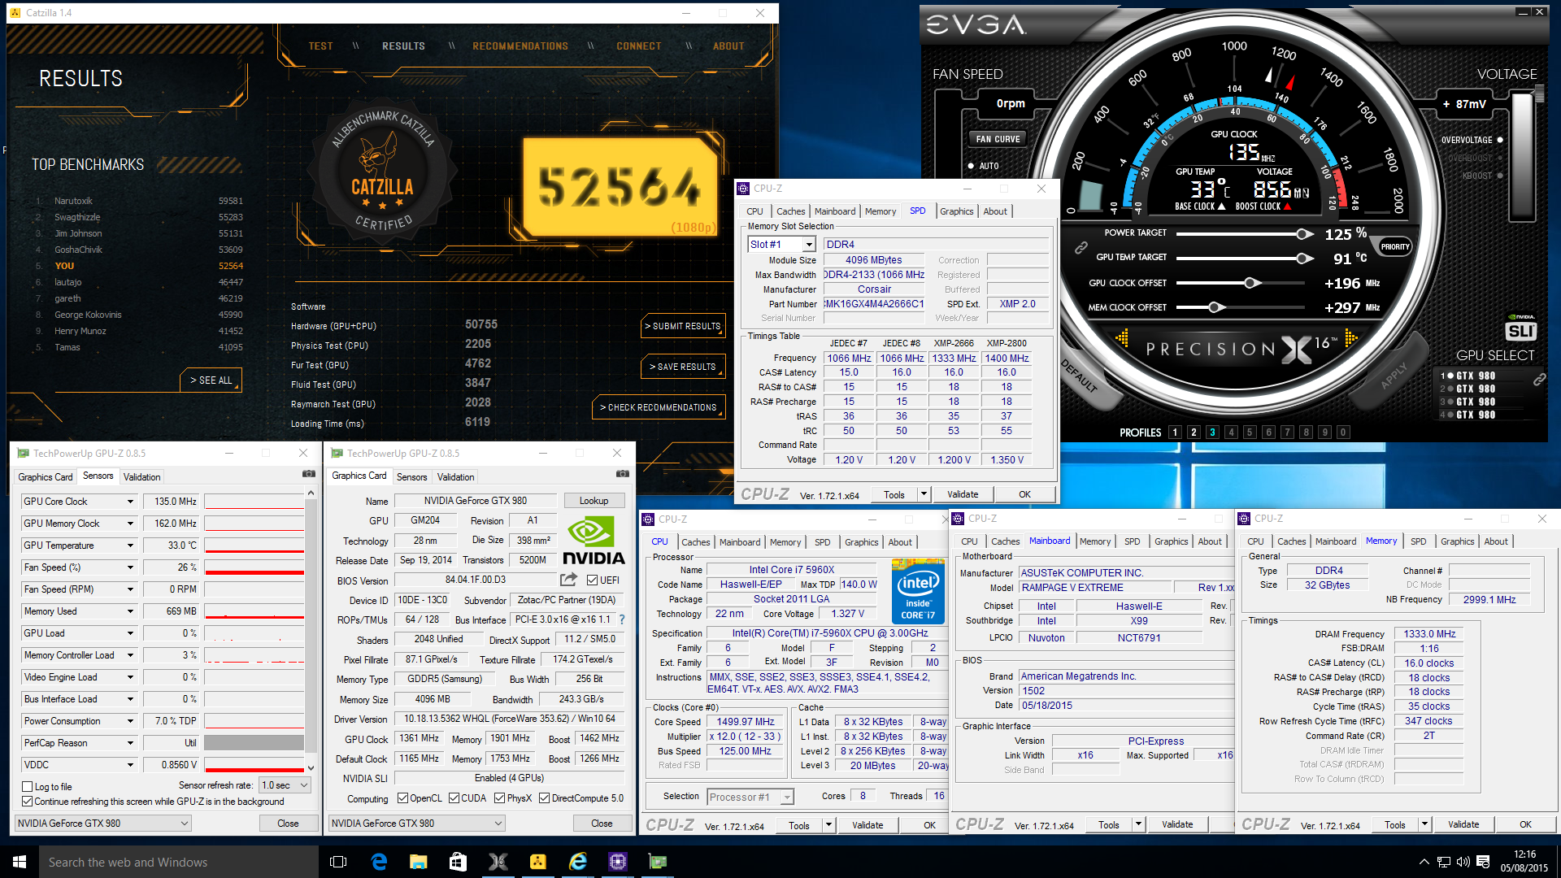
Task: Toggle the CUDA checkbox
Action: click(x=454, y=798)
